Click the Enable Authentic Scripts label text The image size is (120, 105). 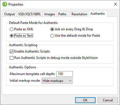[x=32, y=51]
